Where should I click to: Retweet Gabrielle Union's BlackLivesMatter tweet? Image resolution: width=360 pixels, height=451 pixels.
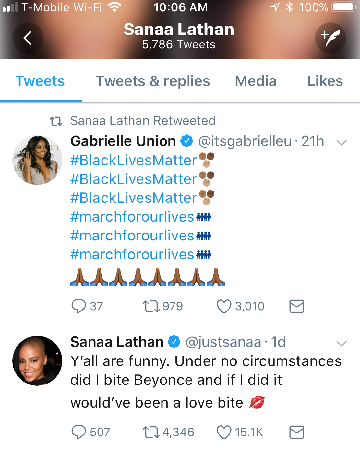(x=151, y=306)
